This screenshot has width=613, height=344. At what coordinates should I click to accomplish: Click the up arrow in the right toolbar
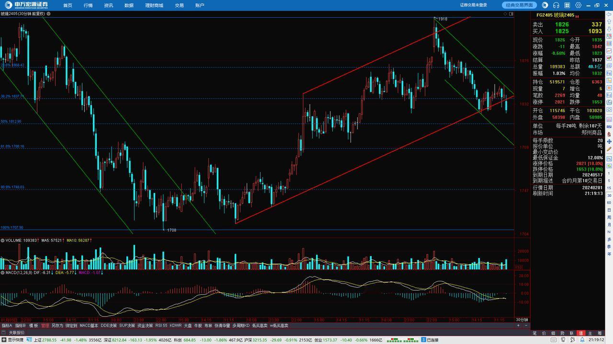pyautogui.click(x=609, y=21)
